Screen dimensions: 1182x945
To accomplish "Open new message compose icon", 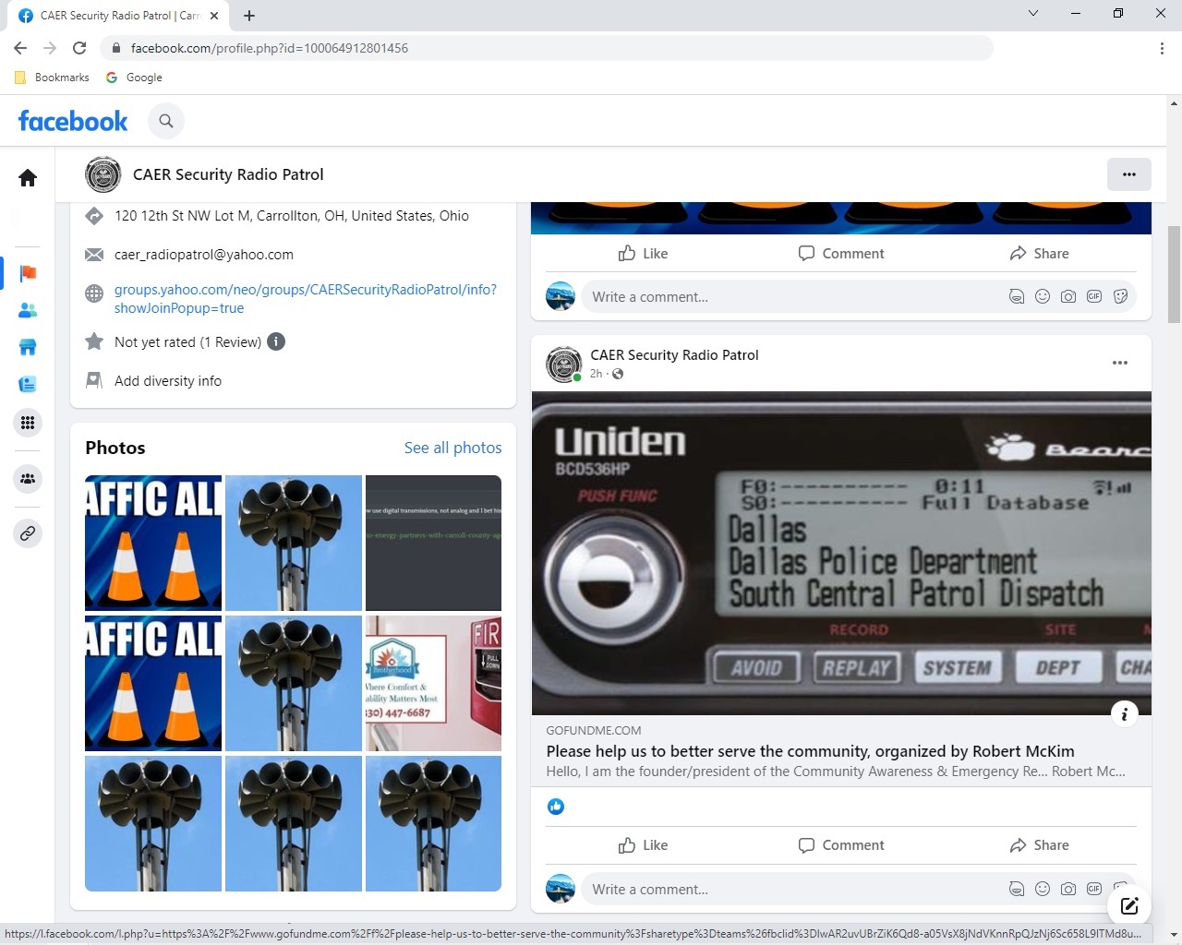I will pos(1129,905).
